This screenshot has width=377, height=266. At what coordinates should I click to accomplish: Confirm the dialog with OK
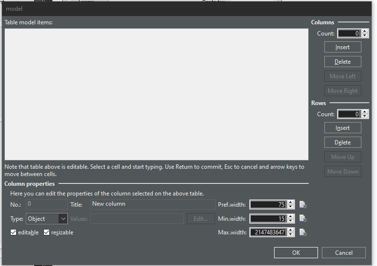tap(296, 252)
